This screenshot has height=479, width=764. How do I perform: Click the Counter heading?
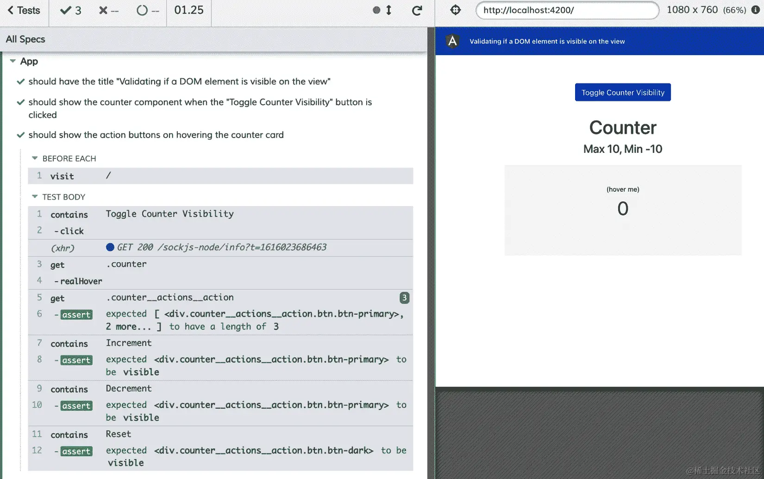(x=623, y=128)
